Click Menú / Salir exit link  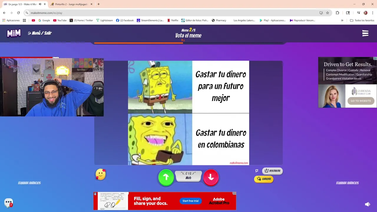point(40,33)
